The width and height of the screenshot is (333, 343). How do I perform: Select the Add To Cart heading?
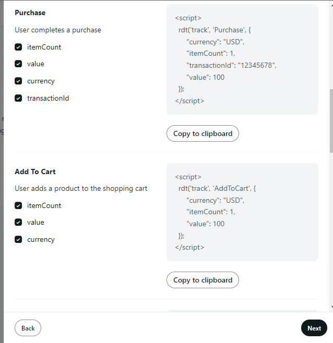pos(35,171)
